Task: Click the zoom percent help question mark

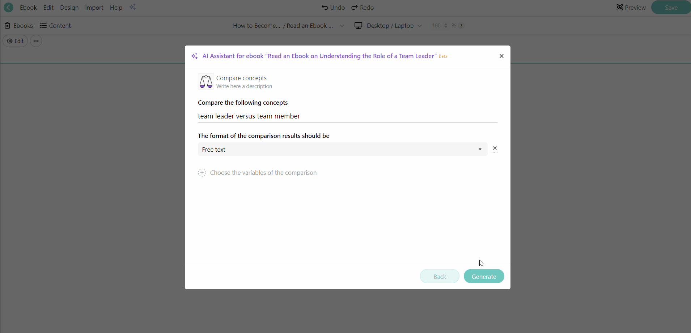Action: [461, 26]
